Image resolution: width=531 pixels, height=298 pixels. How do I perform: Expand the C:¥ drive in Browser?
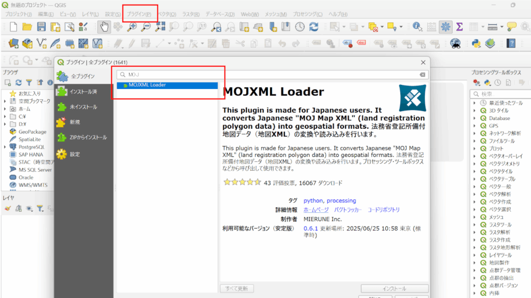[x=5, y=116]
